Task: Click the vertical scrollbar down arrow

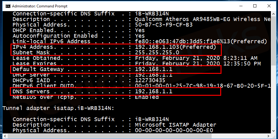Action: click(274, 131)
